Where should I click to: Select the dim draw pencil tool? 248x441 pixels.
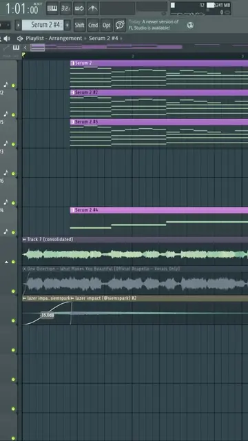click(x=6, y=48)
